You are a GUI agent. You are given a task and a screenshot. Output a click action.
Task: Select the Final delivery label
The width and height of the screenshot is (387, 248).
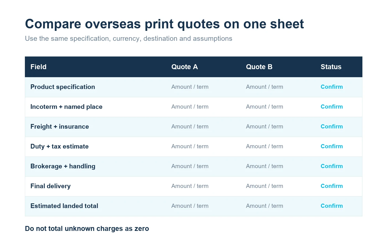[x=51, y=186]
